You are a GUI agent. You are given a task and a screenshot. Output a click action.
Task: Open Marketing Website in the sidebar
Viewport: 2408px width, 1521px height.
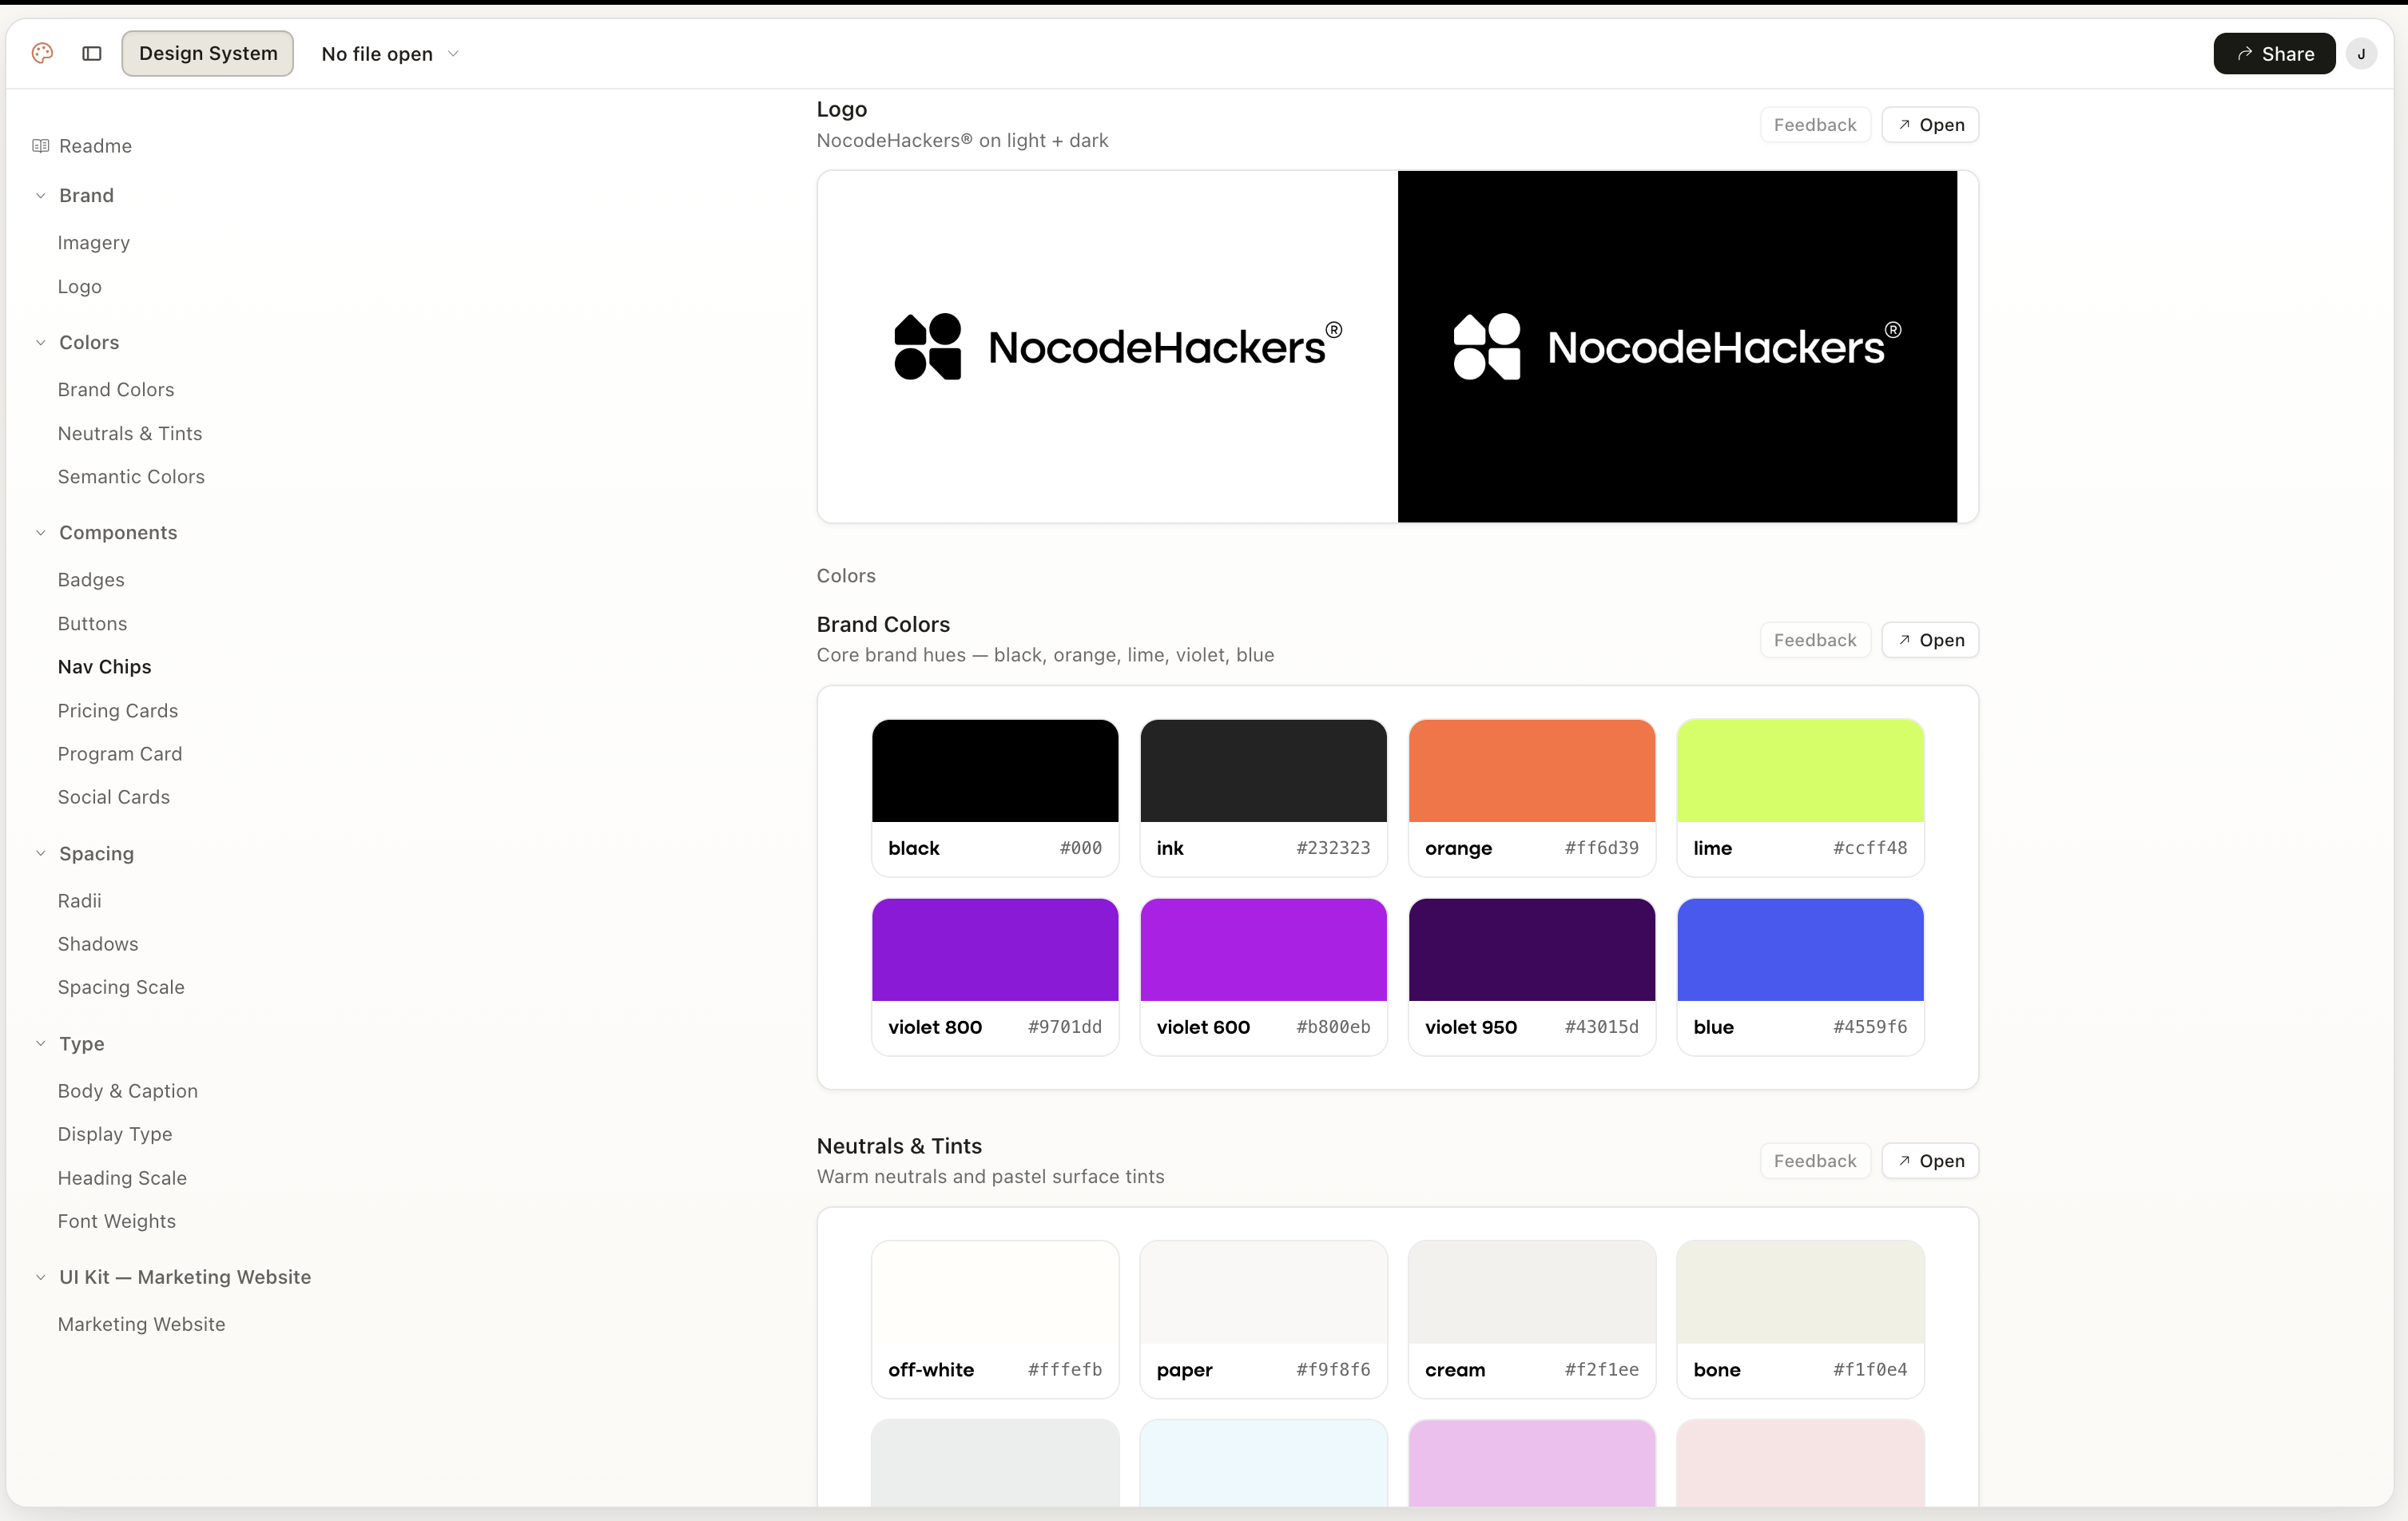[x=142, y=1324]
